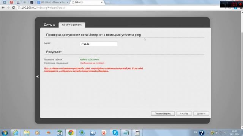The height and width of the screenshot is (136, 243).
Task: Click the browser Forward arrow
Action: click(x=8, y=8)
